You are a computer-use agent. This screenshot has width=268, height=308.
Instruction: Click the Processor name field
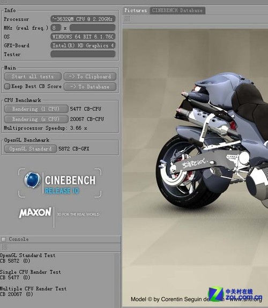(83, 19)
